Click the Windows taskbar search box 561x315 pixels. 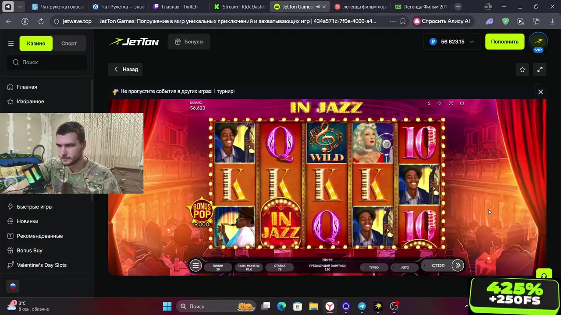point(216,306)
